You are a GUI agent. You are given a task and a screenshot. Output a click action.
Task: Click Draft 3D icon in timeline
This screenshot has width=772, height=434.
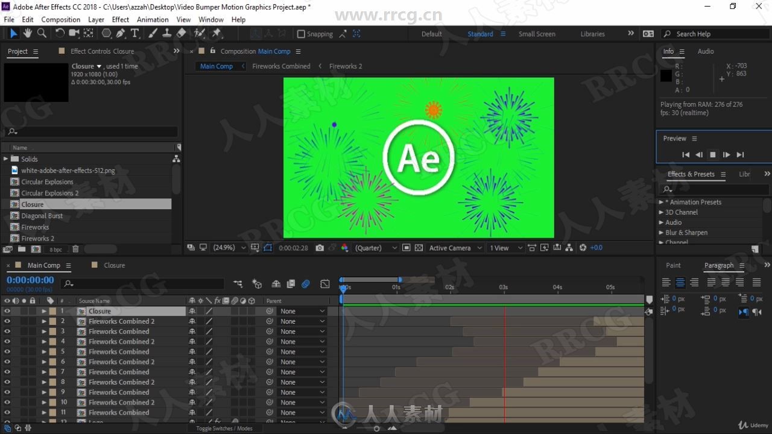point(257,283)
